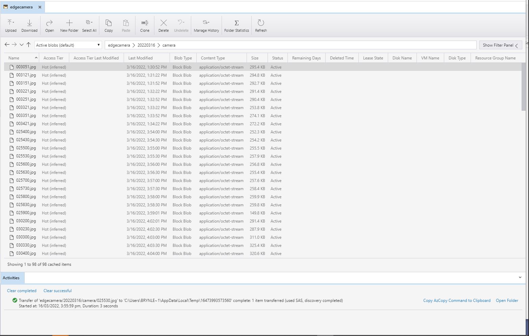Screen dimensions: 529x336
Task: Open the Manage History menu
Action: click(x=206, y=26)
